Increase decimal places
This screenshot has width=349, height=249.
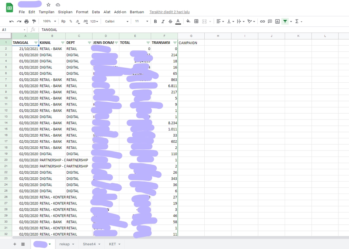[x=85, y=21]
